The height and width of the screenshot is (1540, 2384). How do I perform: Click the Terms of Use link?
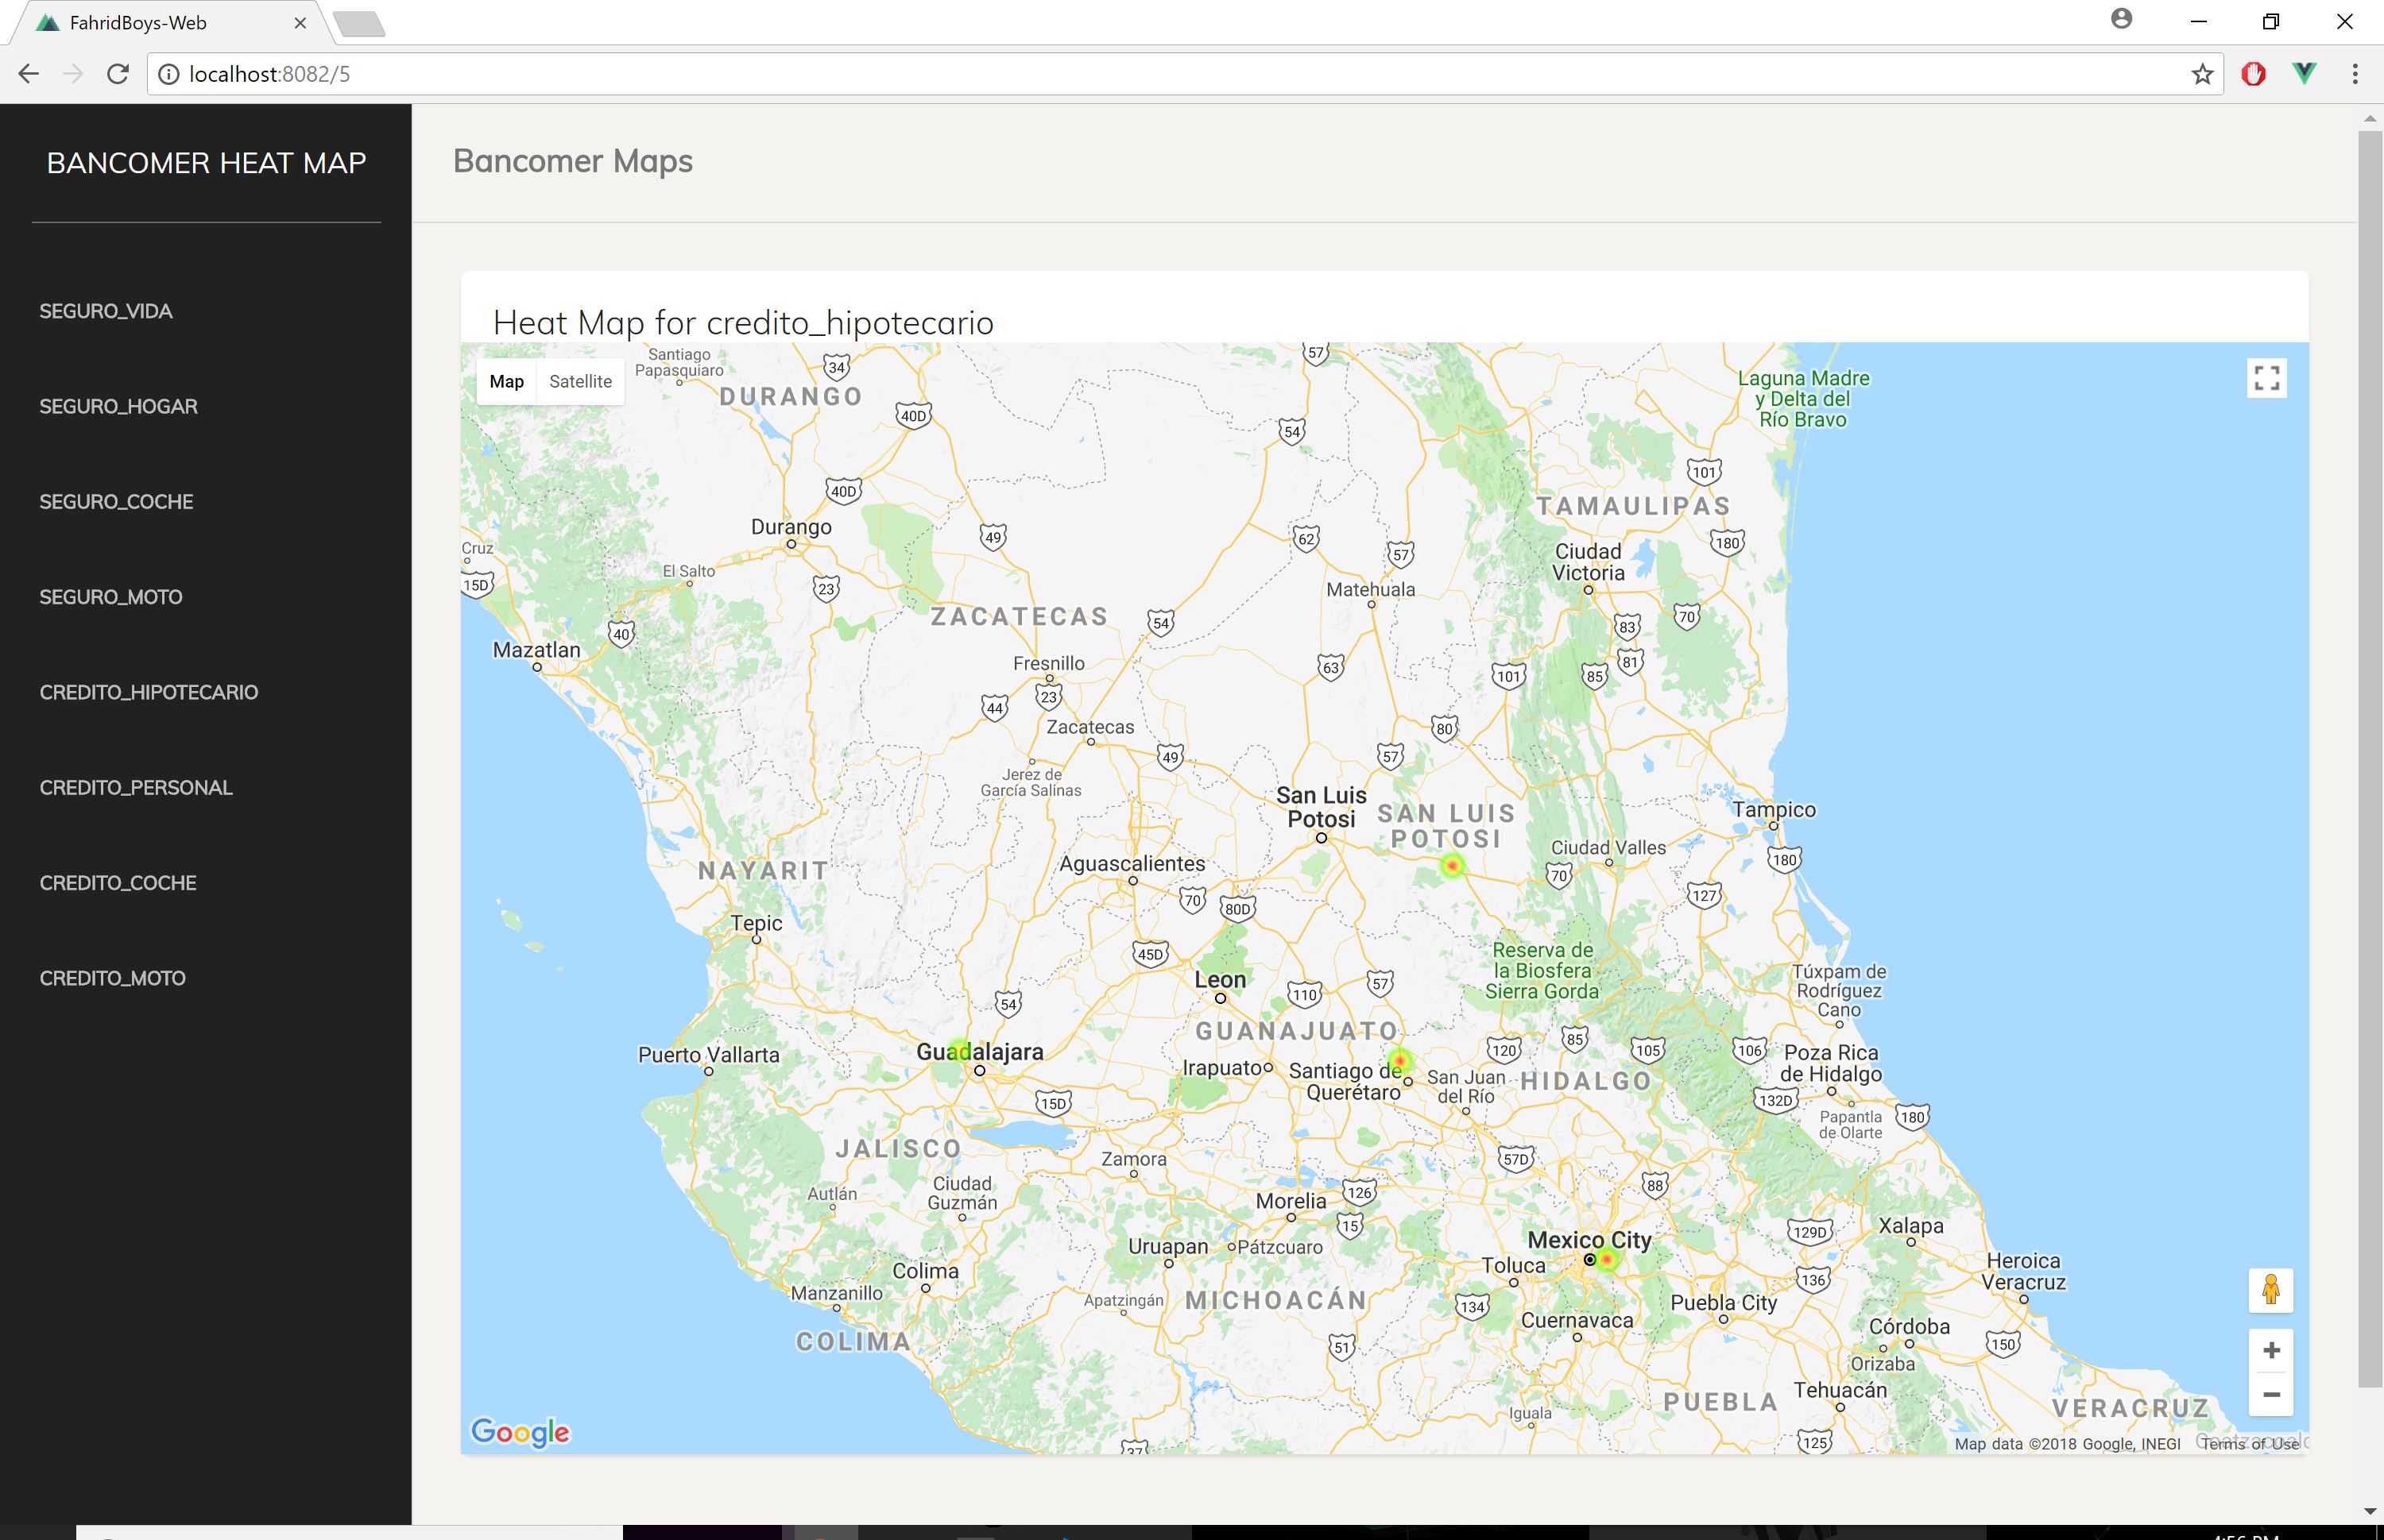(x=2250, y=1443)
